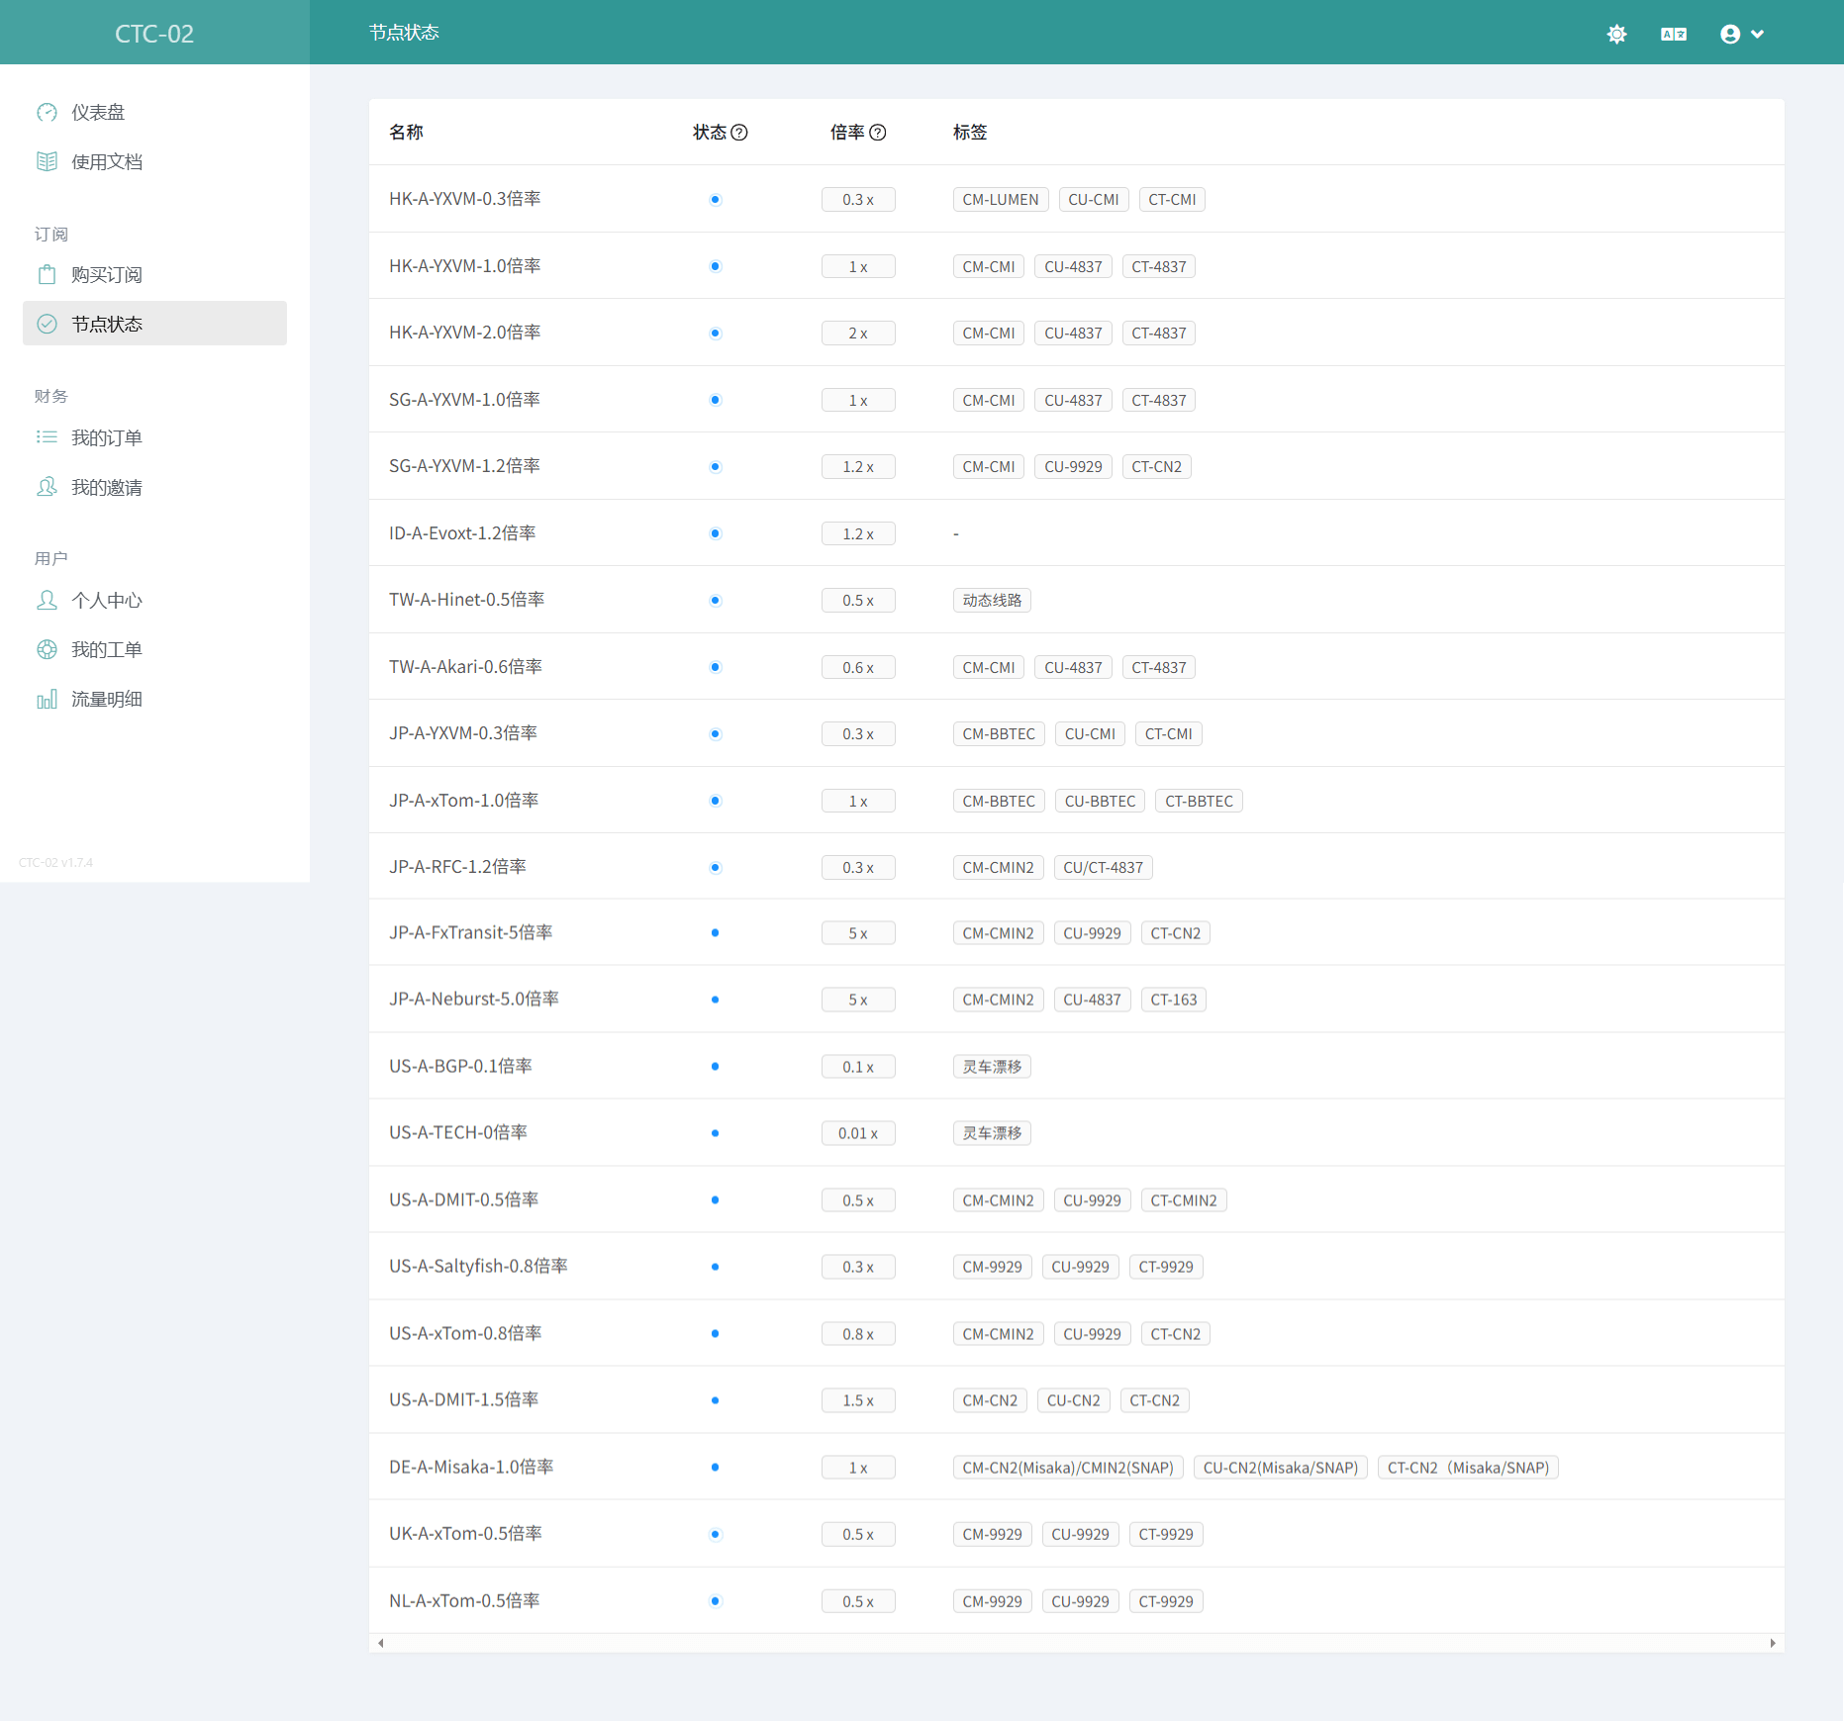Viewport: 1844px width, 1723px height.
Task: Click status dot of NL-A-xTom-0.5倍率
Action: coord(716,1601)
